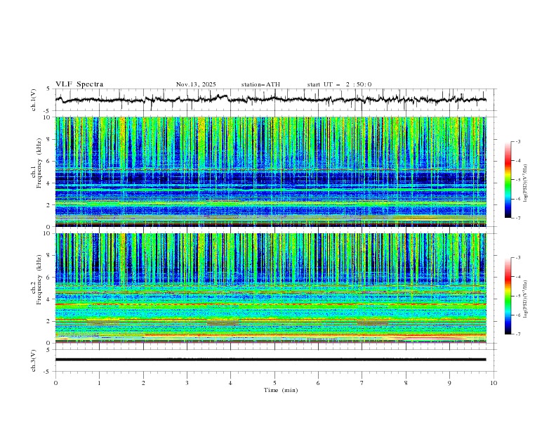
Task: Click the 10 minute tick on time axis
Action: (x=494, y=383)
